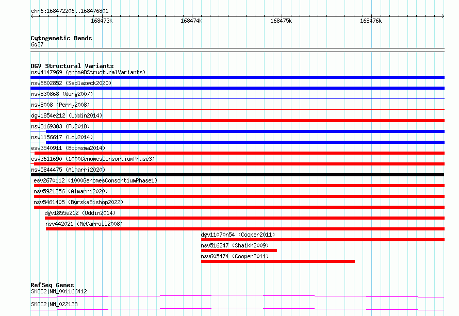Screen dimensions: 459x316
Task: Click the nsv5921256 (Almarri2020) label
Action: 71,191
